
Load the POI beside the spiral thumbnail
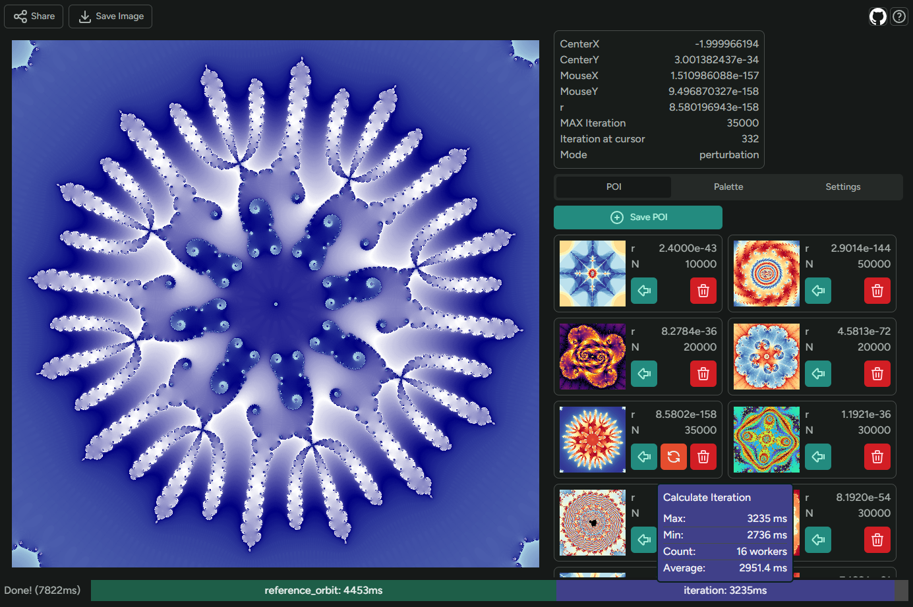coord(643,540)
